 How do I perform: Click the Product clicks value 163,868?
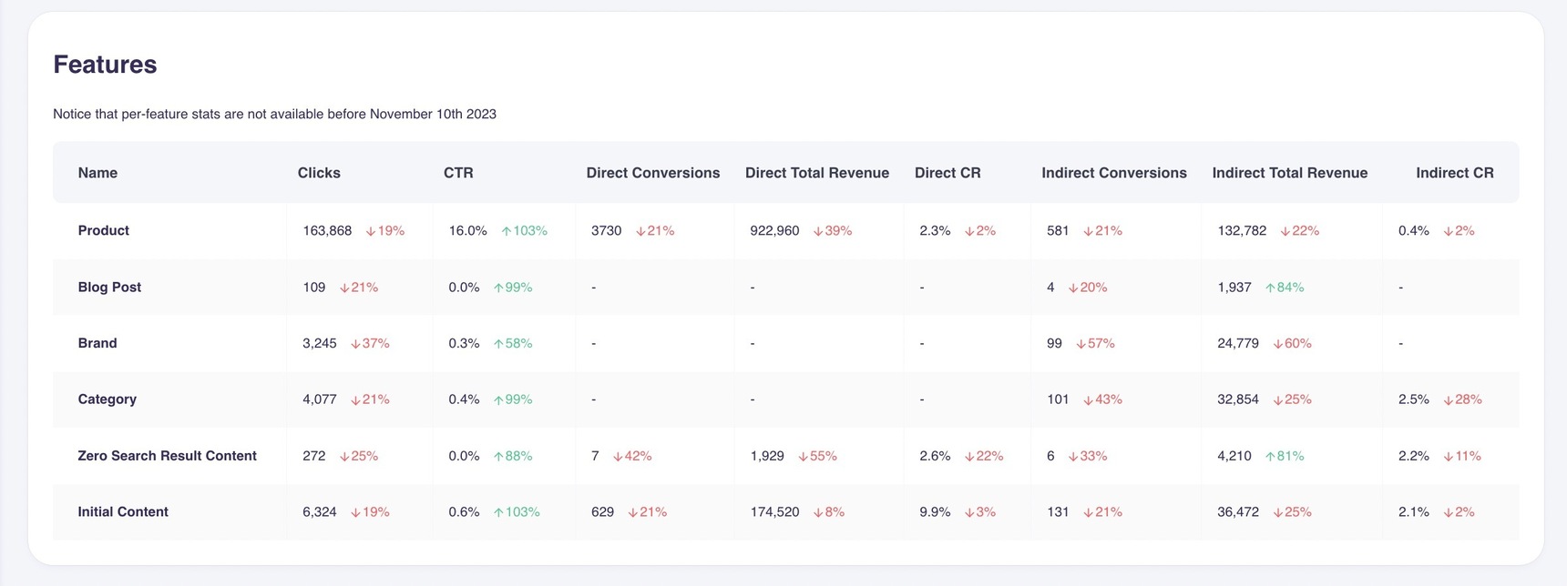327,231
